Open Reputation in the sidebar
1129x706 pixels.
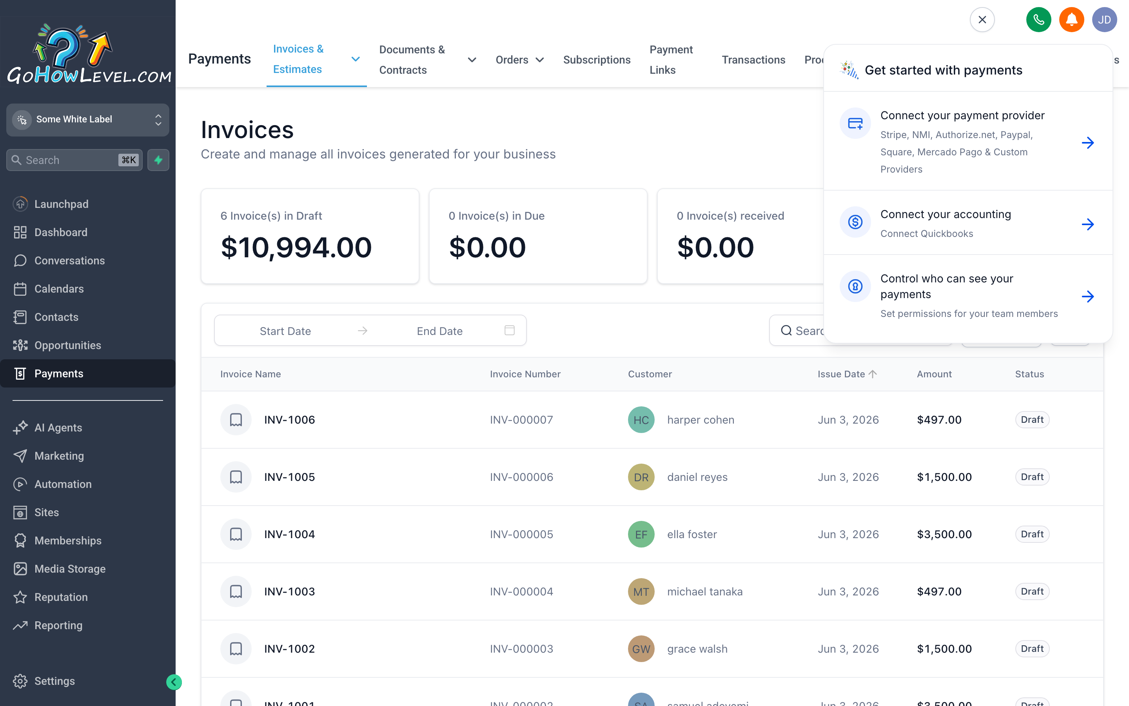(x=88, y=597)
